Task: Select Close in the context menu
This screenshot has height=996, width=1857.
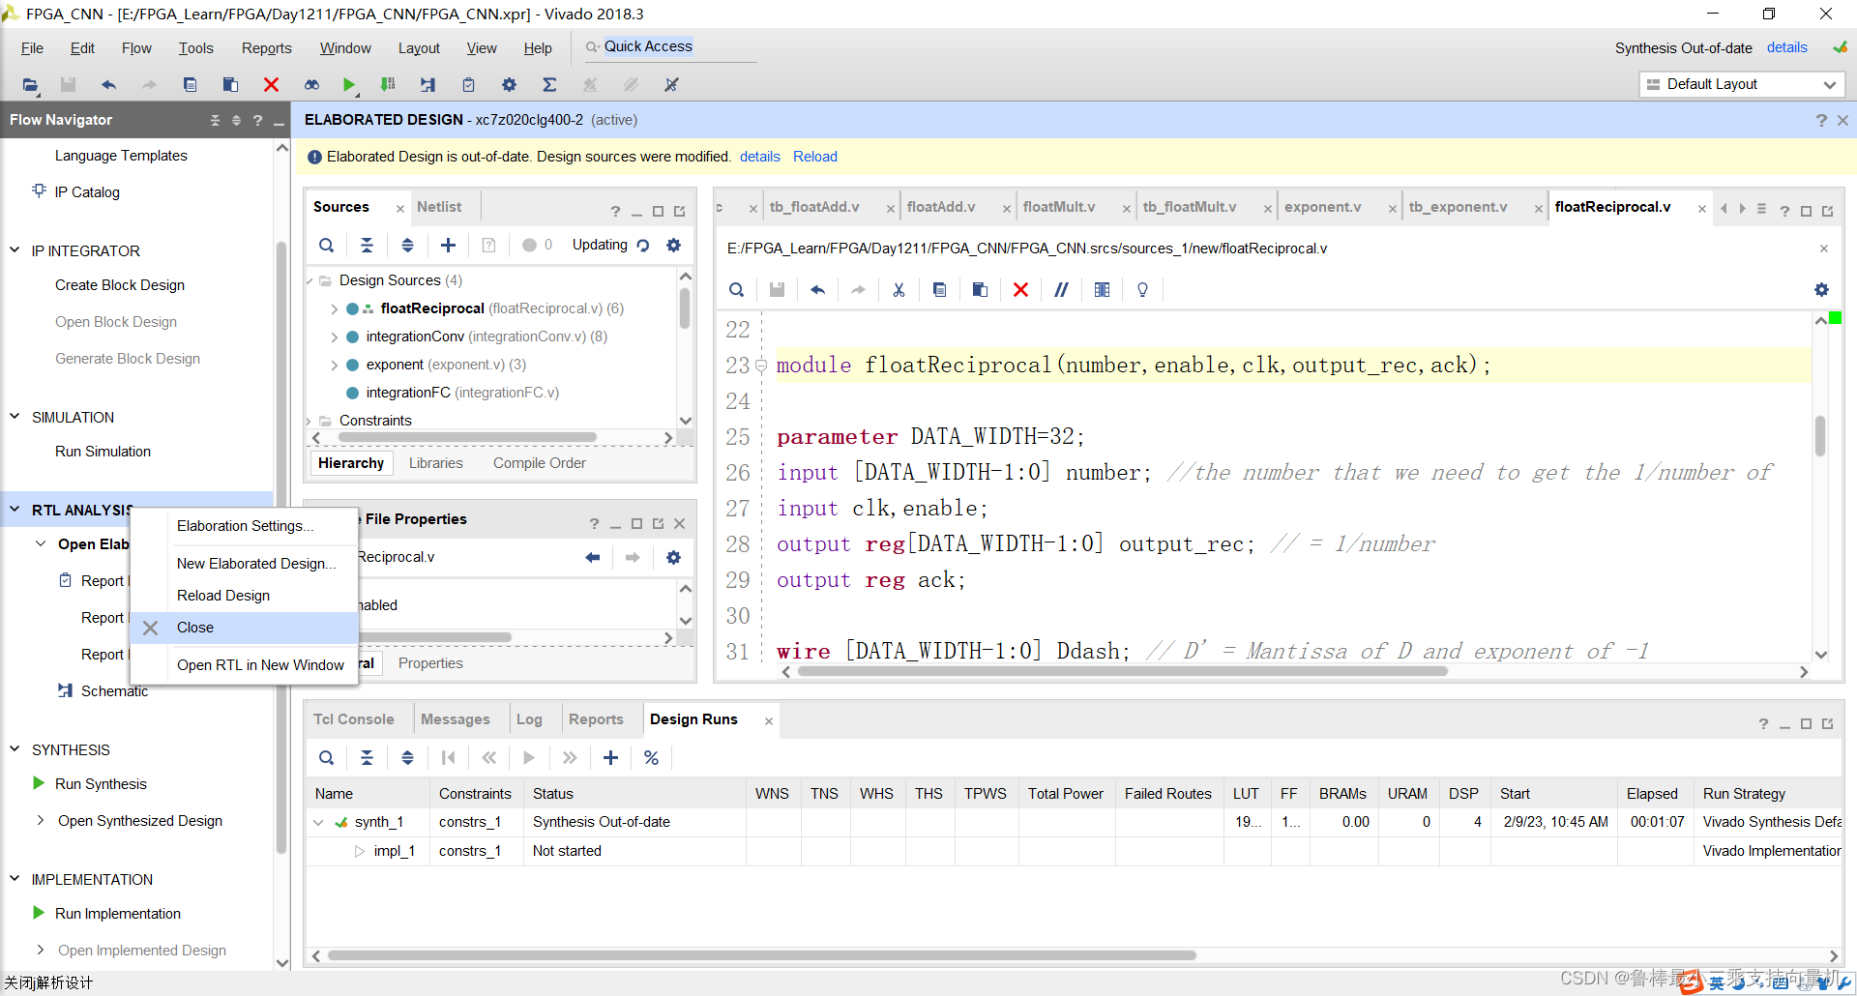Action: (244, 628)
